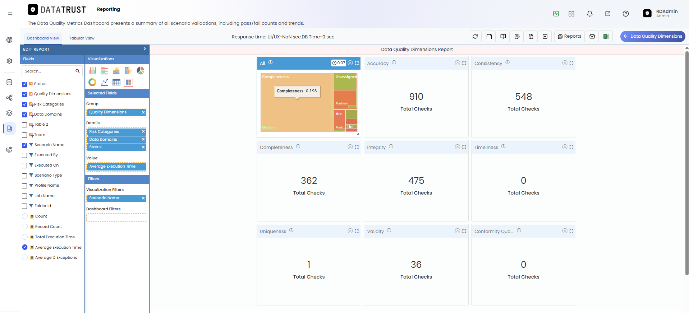Click the open book icon in toolbar
This screenshot has width=689, height=313.
(x=503, y=36)
